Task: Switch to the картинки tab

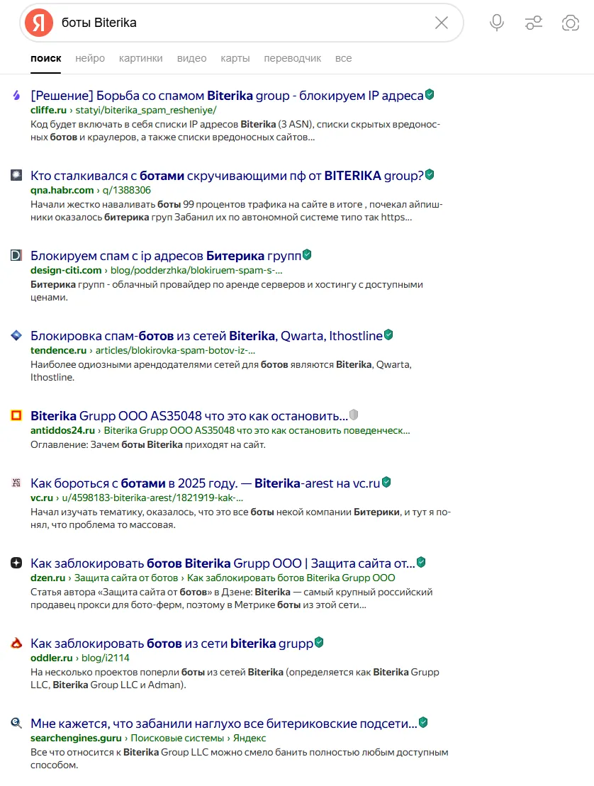Action: click(141, 58)
